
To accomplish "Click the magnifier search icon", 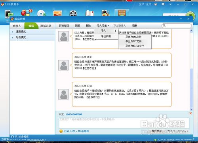I will [x=164, y=26].
